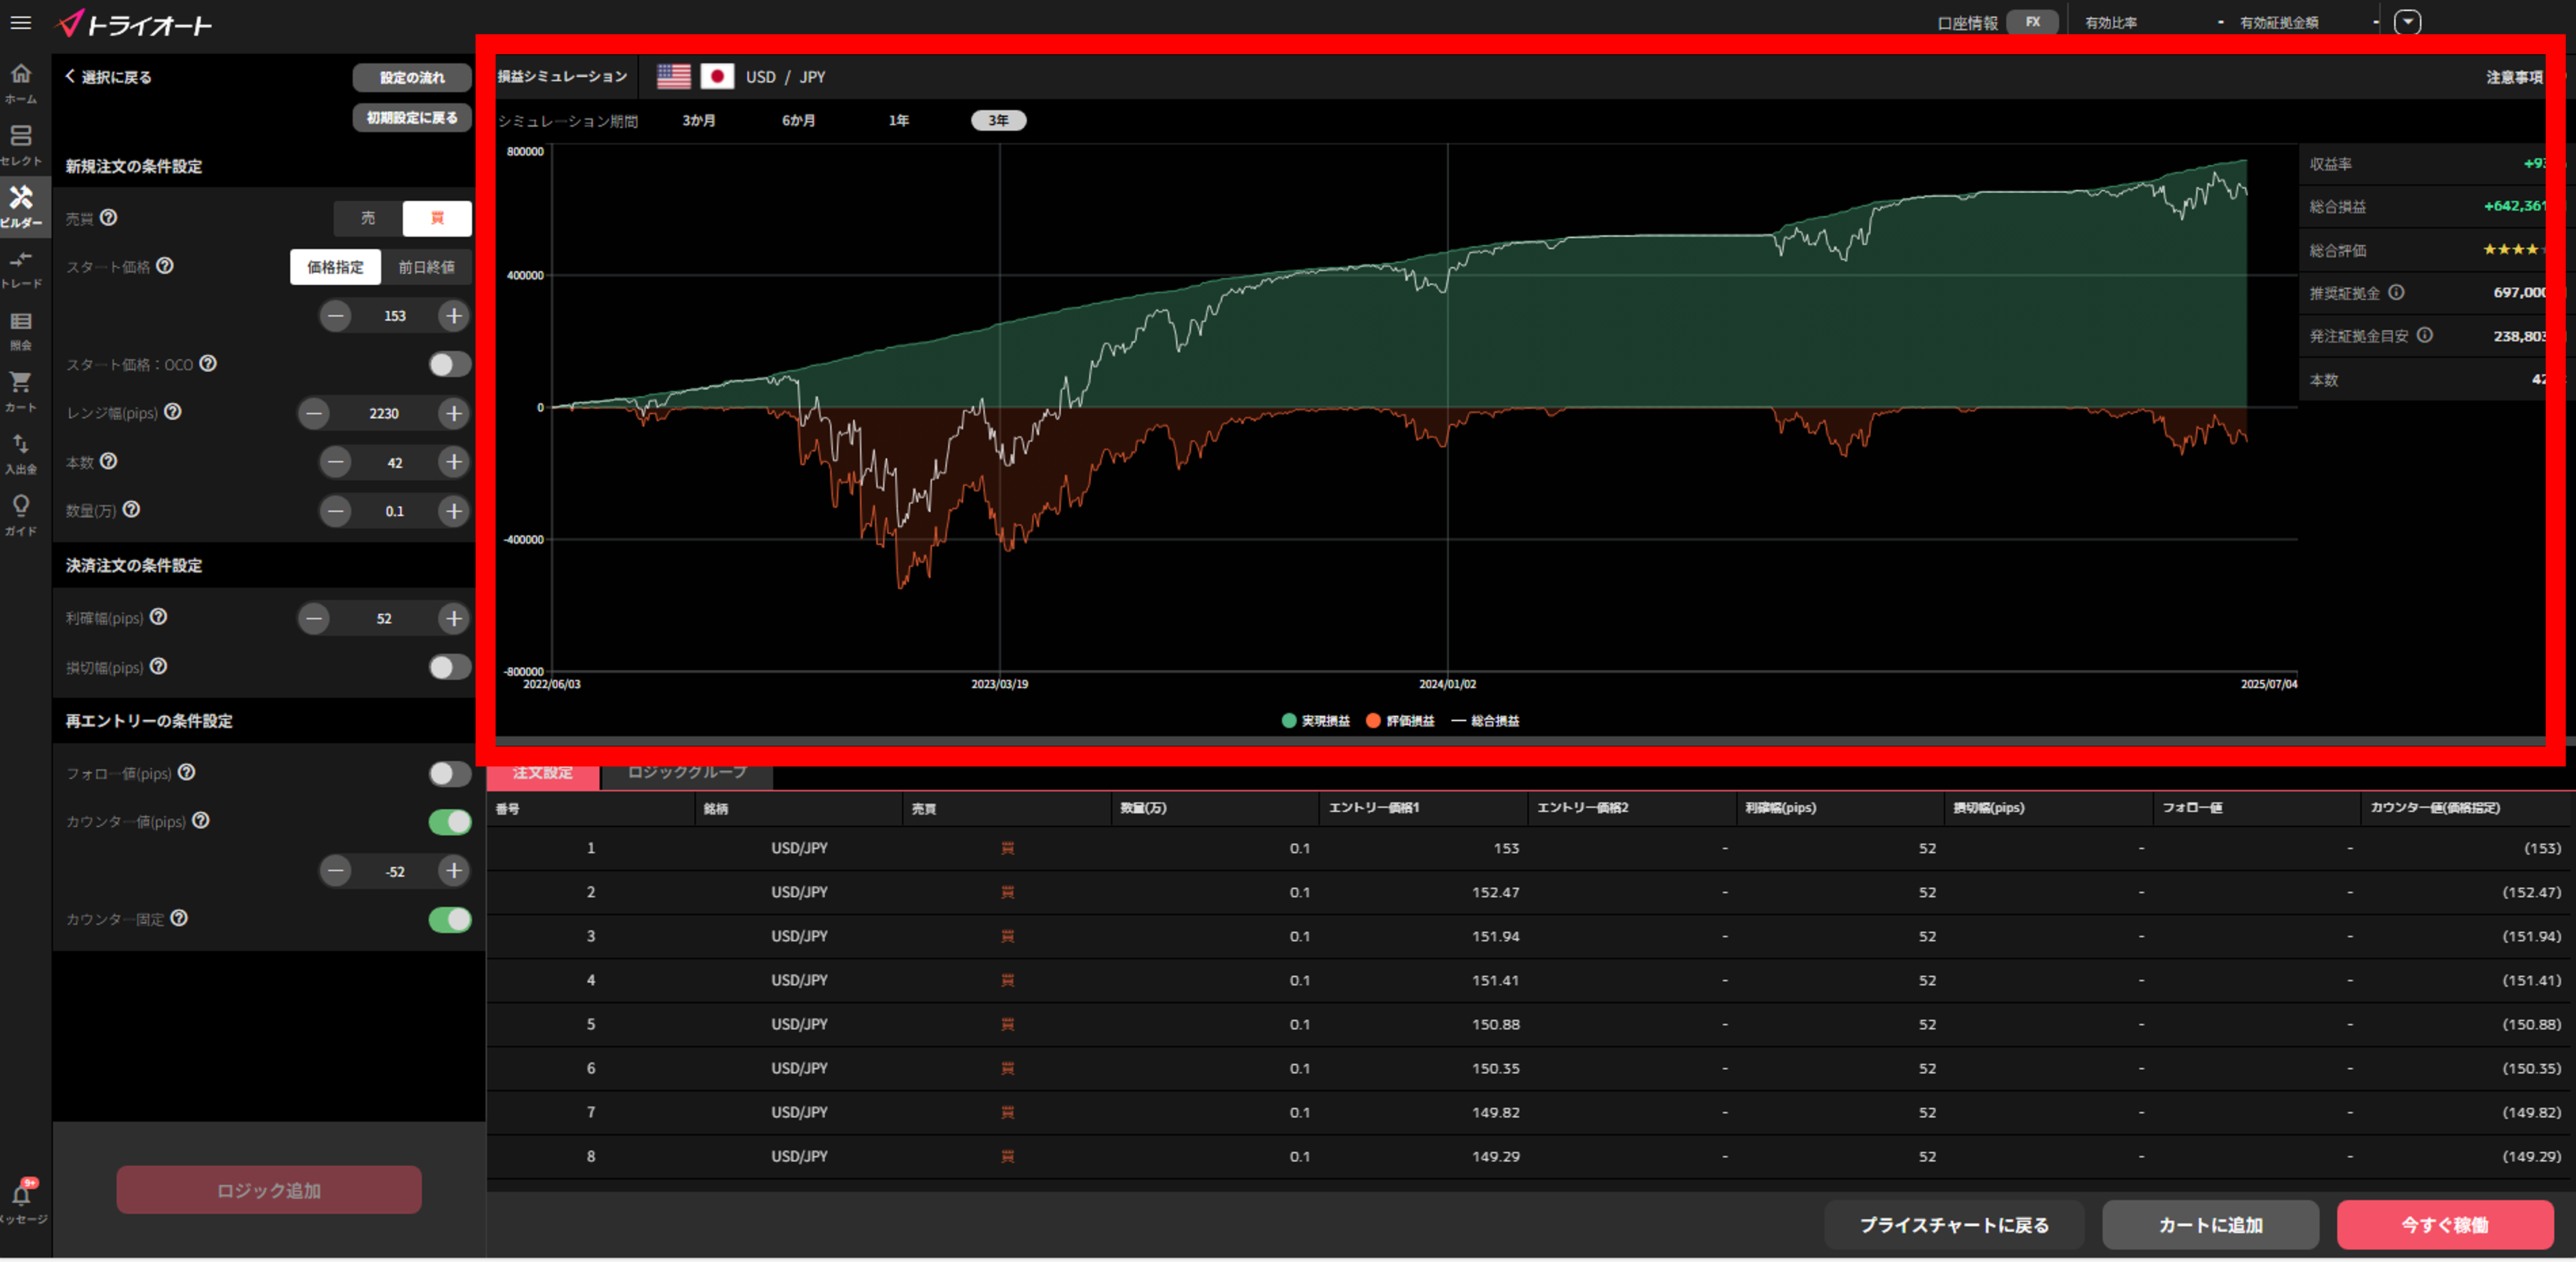
Task: Open the Builder tool icon
Action: 21,206
